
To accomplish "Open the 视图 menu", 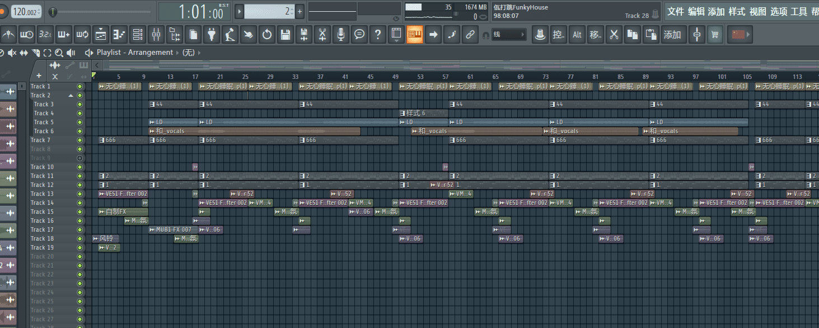I will 757,12.
